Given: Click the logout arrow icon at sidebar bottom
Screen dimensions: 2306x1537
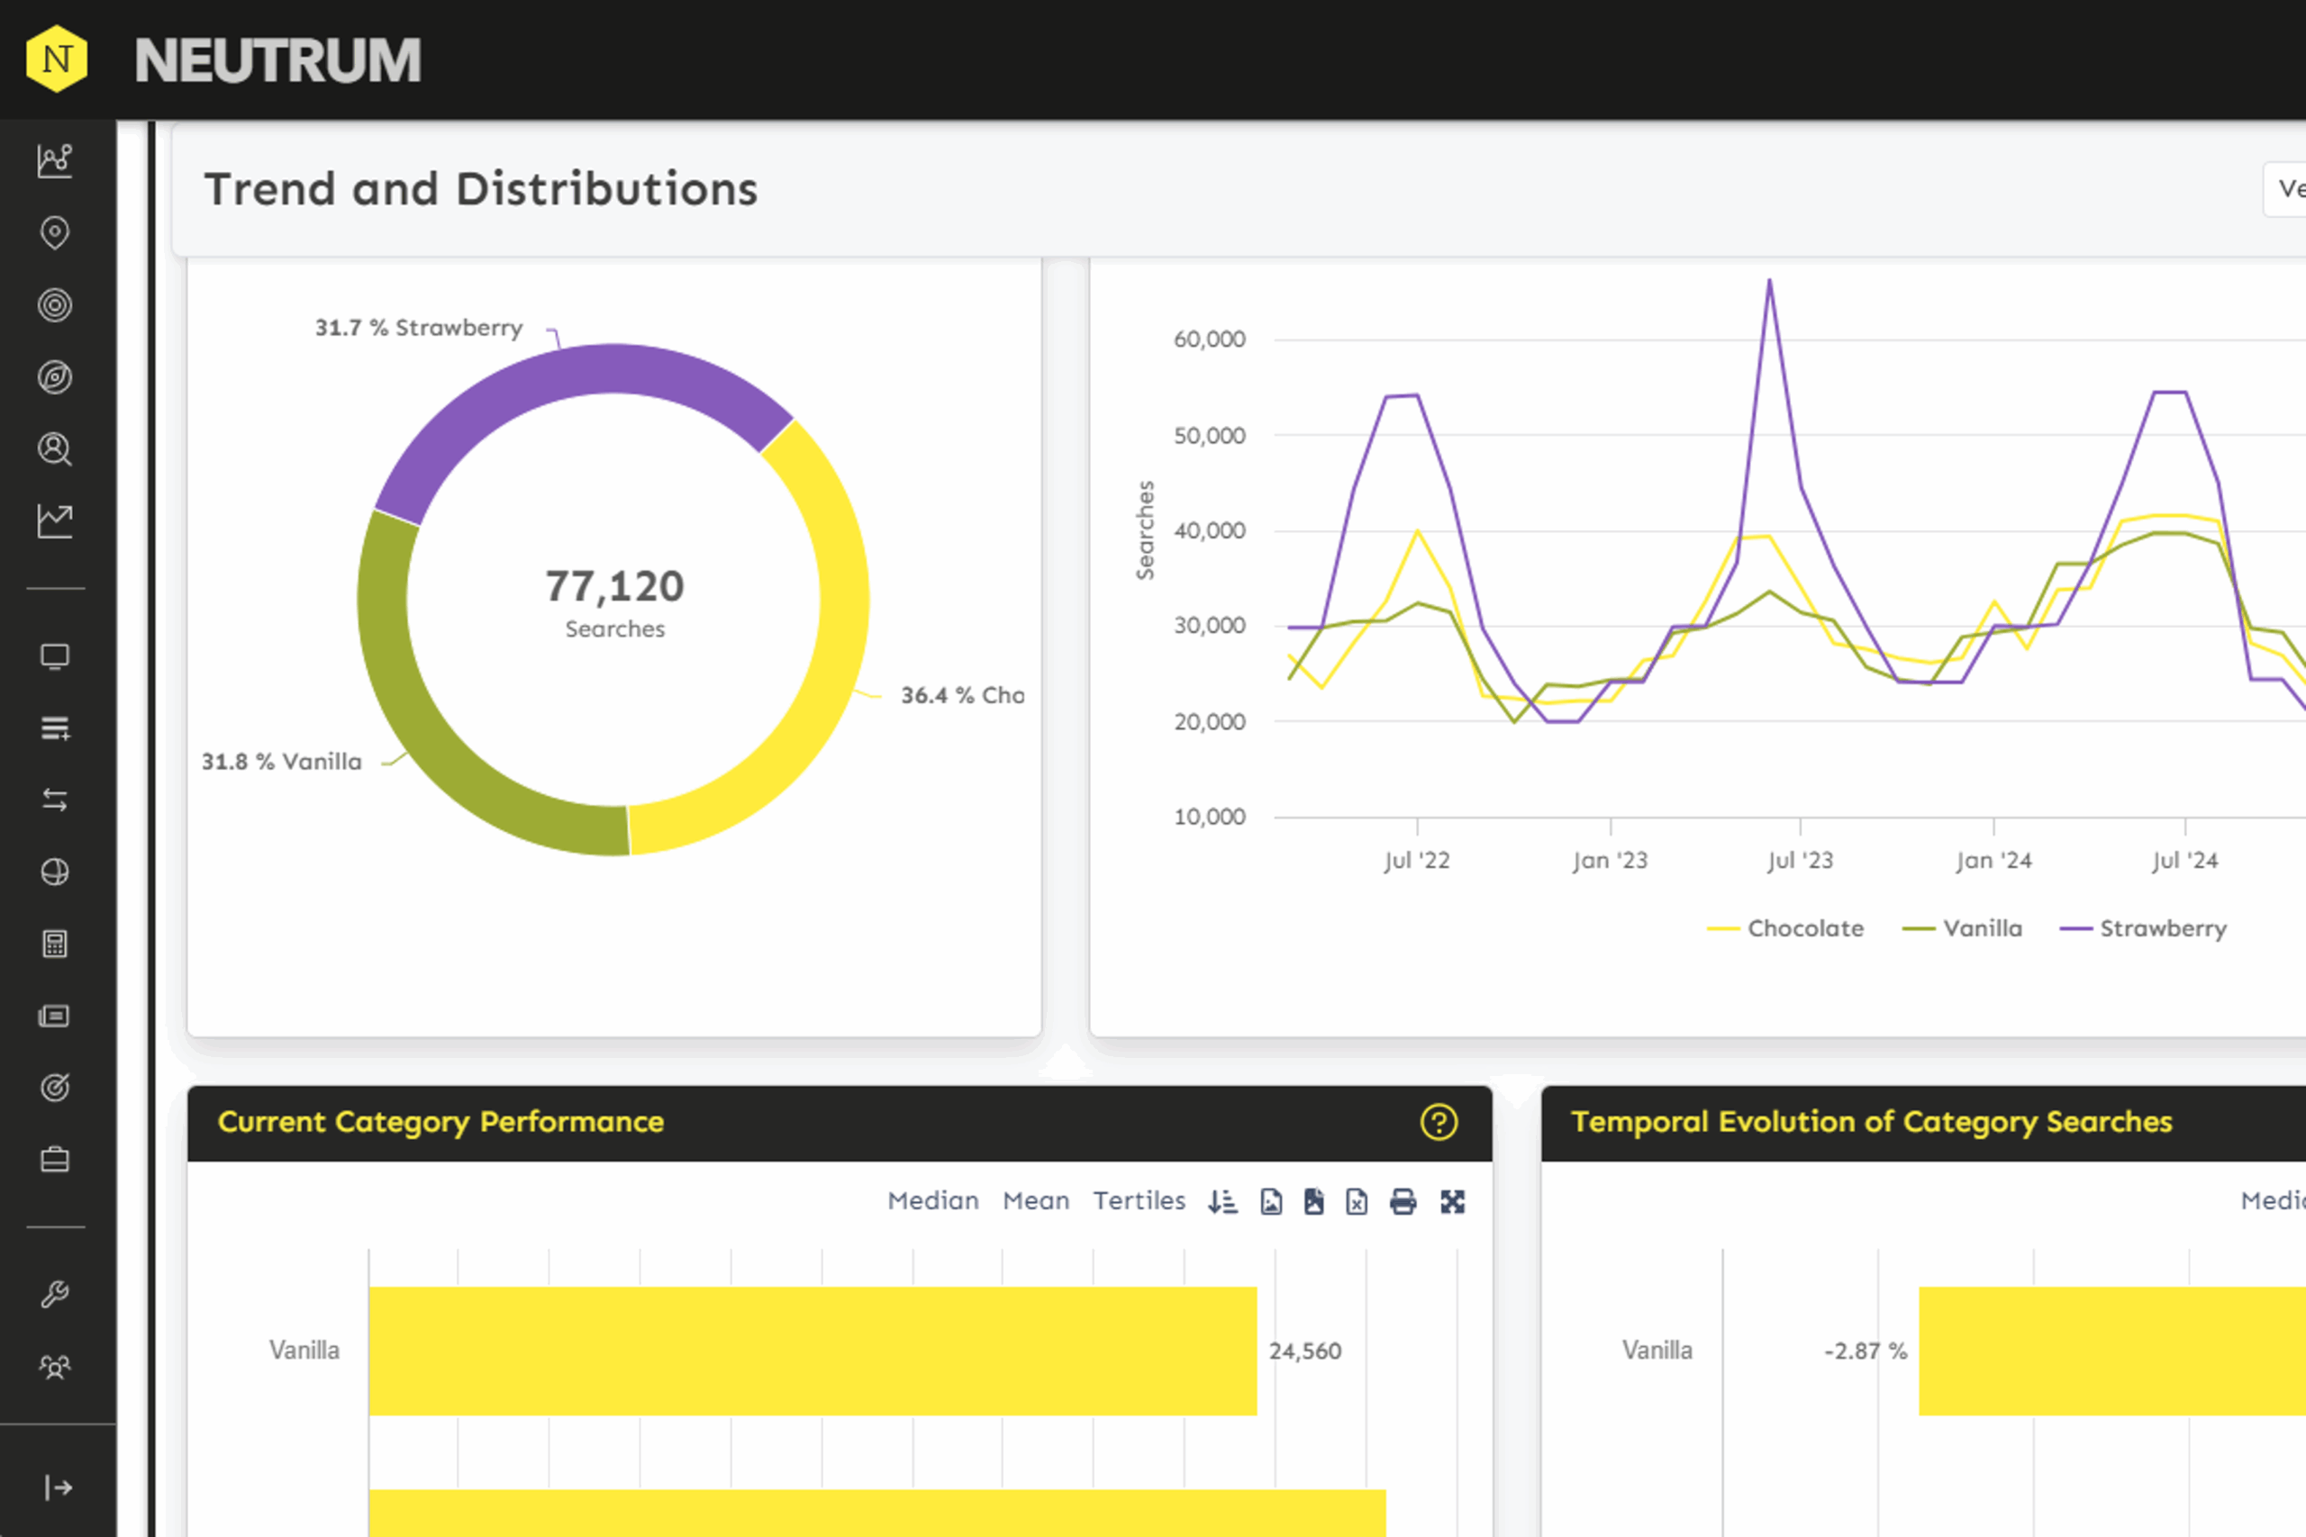Looking at the screenshot, I should point(57,1488).
